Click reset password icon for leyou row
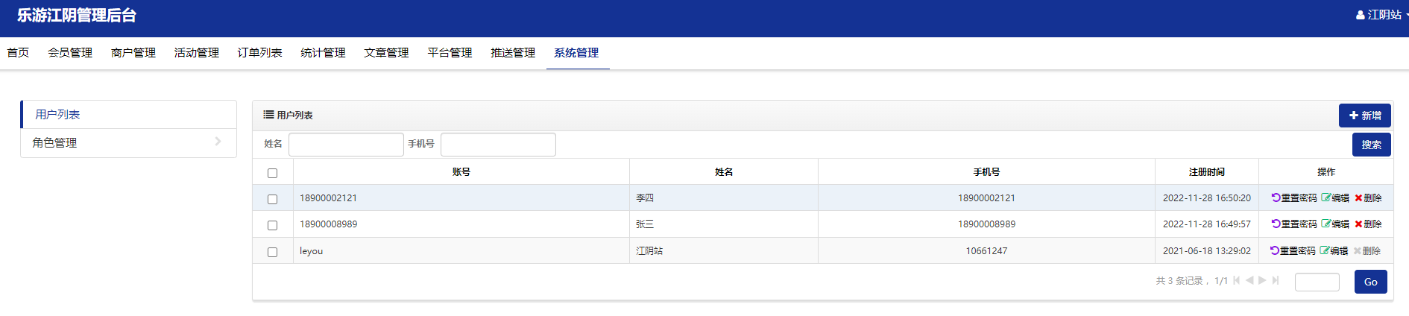Image resolution: width=1409 pixels, height=316 pixels. pyautogui.click(x=1275, y=250)
